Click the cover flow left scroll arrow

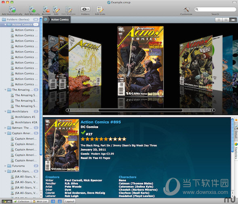point(68,110)
